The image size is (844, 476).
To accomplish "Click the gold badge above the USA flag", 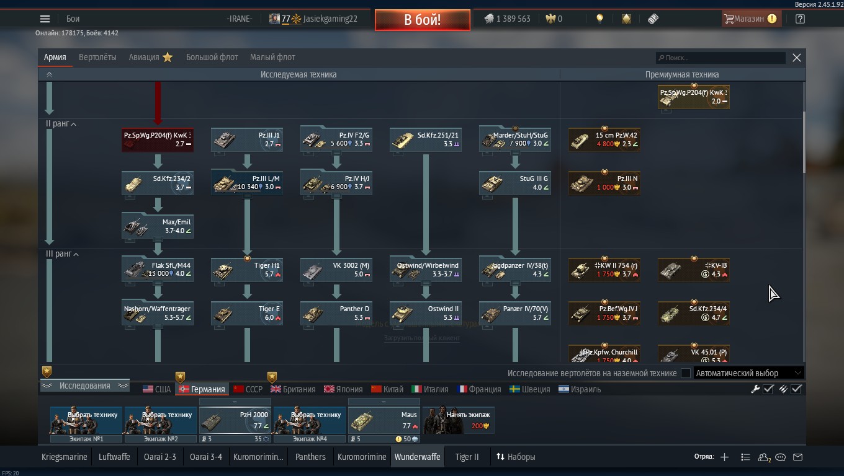I will tap(180, 377).
